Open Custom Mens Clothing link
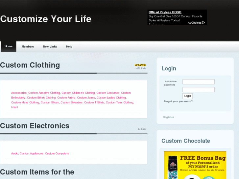 (x=25, y=102)
